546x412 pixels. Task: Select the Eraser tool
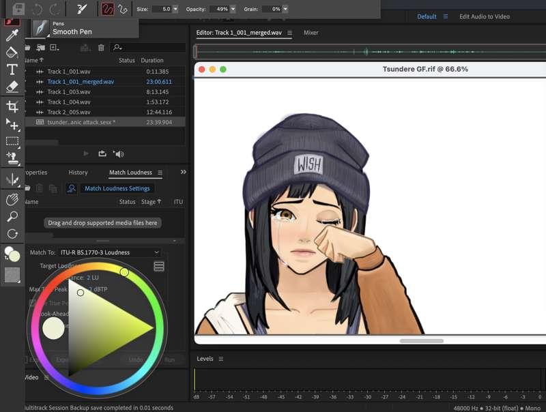[x=12, y=87]
